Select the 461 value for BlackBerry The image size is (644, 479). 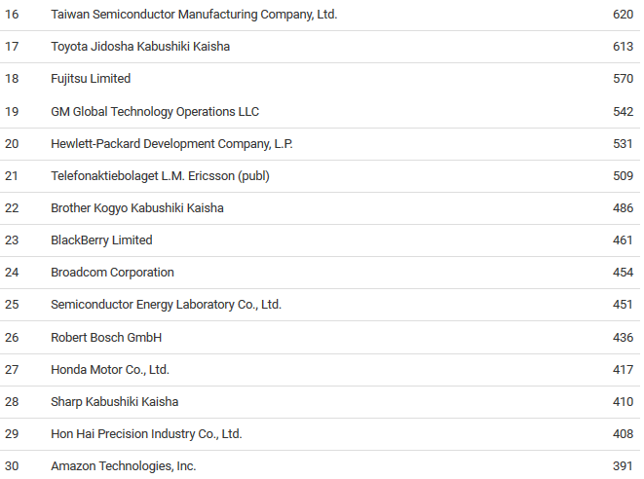tap(623, 240)
